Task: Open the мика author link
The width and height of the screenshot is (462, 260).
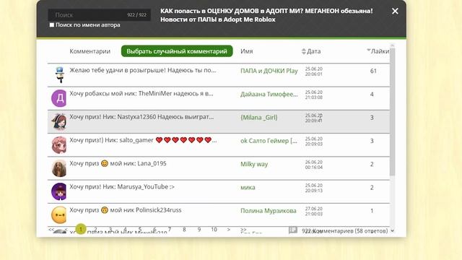Action: (248, 188)
